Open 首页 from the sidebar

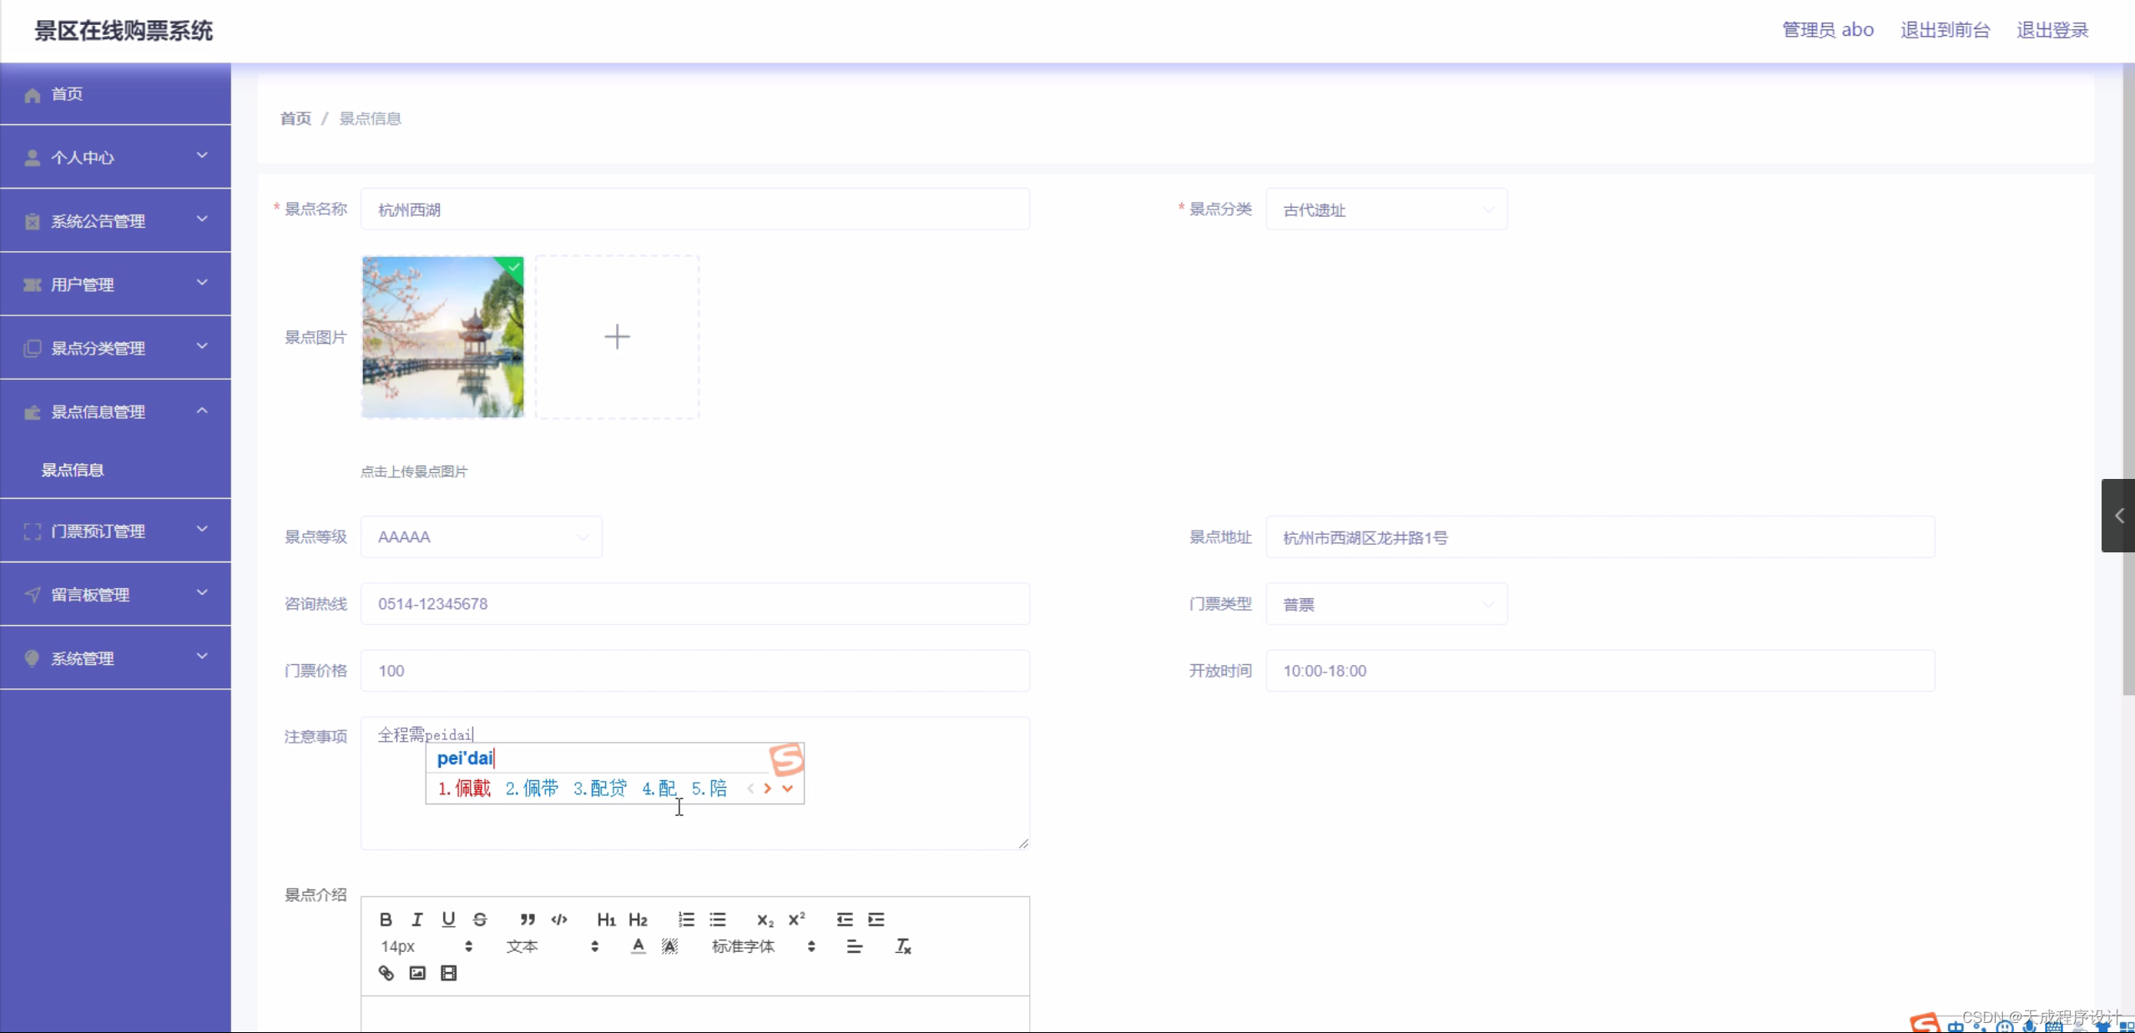pyautogui.click(x=67, y=93)
